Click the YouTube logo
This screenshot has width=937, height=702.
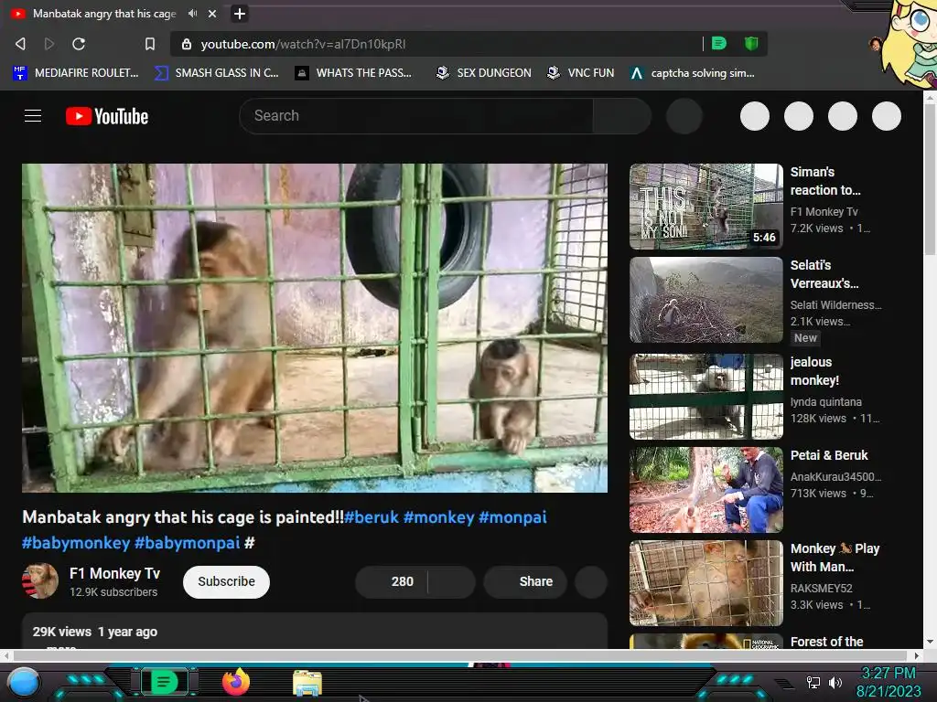click(x=107, y=116)
